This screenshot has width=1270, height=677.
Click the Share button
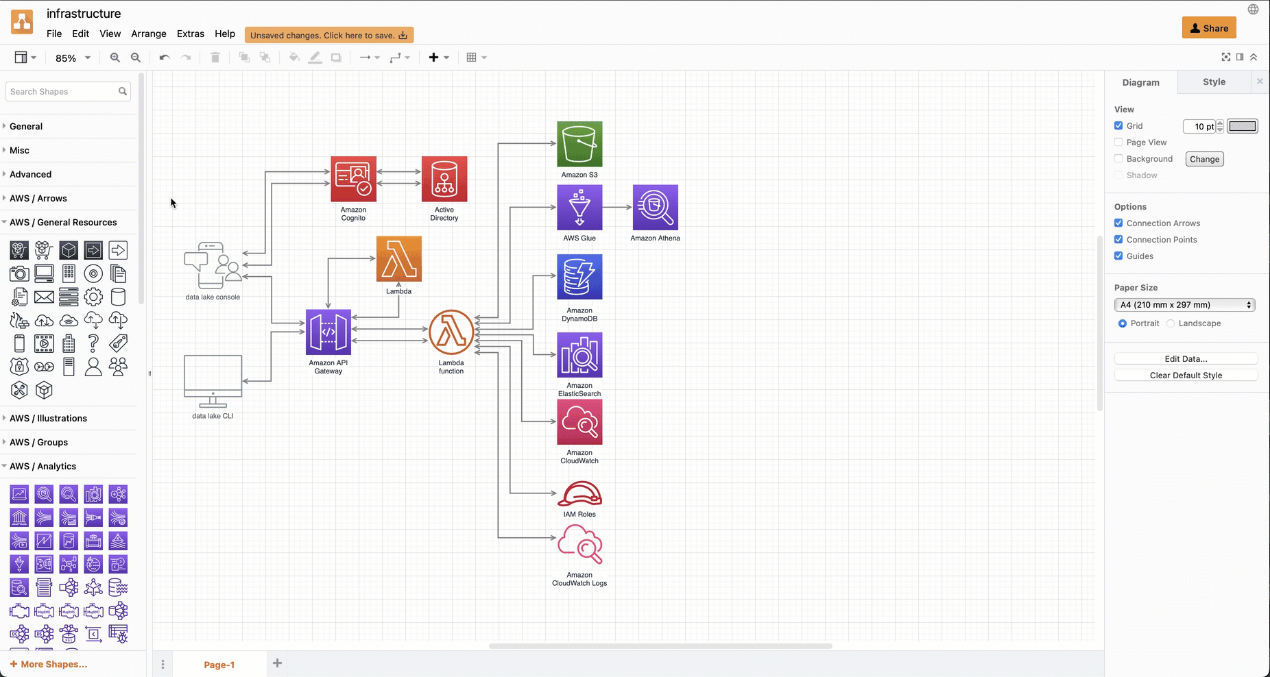tap(1209, 28)
